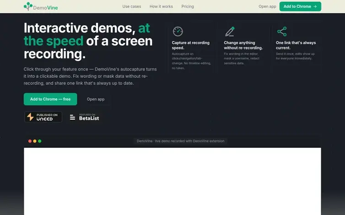Click the yellow dot in demo window
The image size is (345, 215).
point(35,141)
